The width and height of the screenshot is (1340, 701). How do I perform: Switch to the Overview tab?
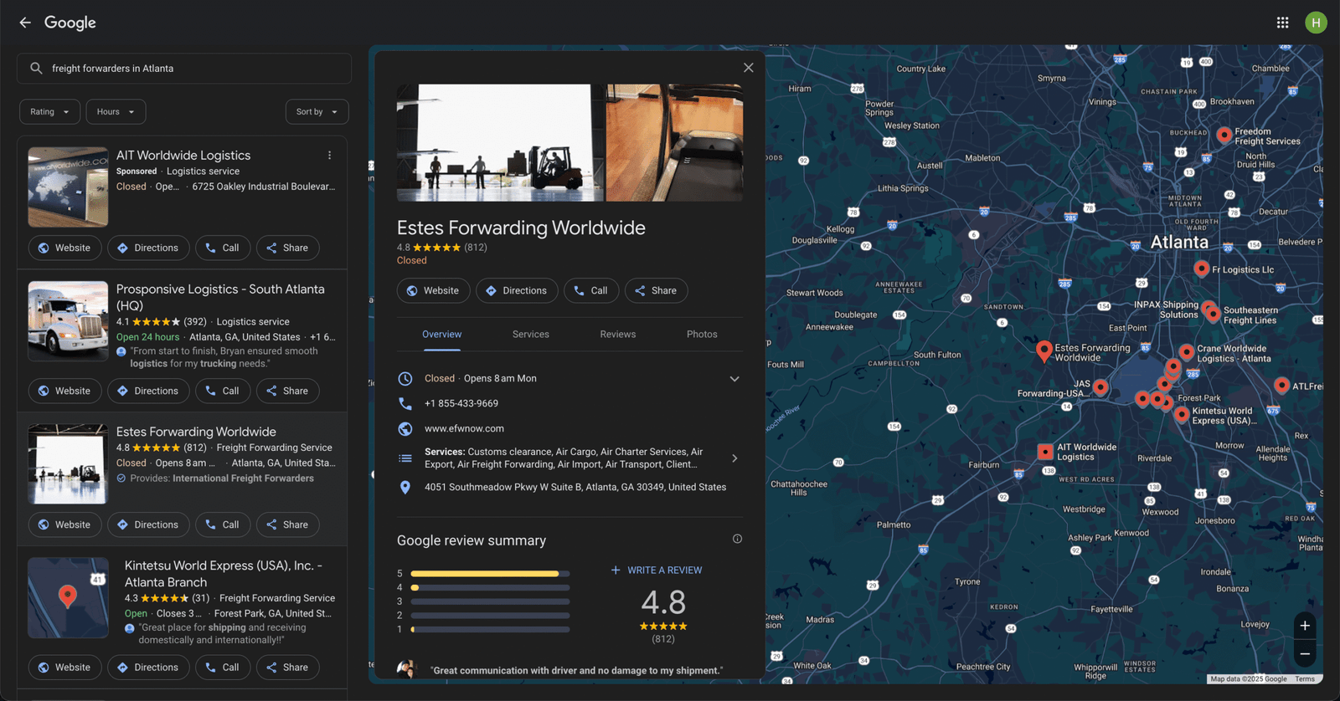[x=441, y=335]
